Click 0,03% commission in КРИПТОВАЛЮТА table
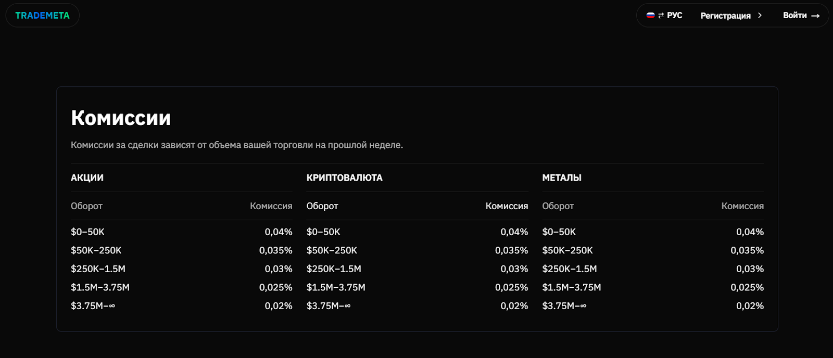This screenshot has height=358, width=833. tap(514, 269)
